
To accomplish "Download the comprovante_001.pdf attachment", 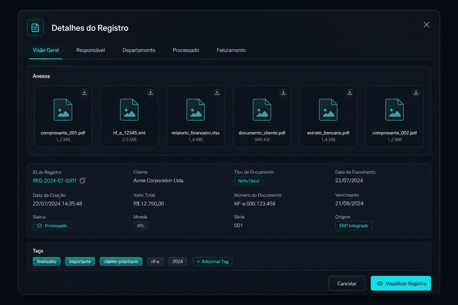I will [84, 93].
